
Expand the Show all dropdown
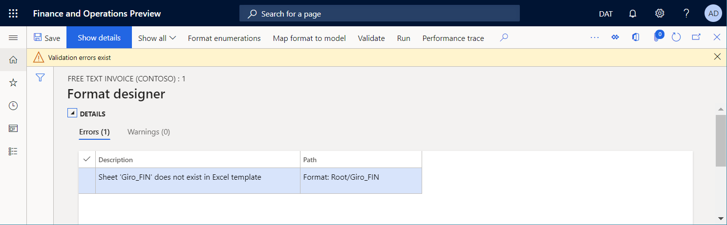click(x=157, y=38)
